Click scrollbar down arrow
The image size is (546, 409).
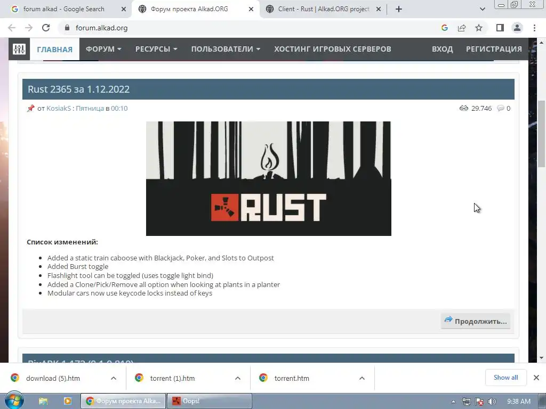click(x=542, y=358)
